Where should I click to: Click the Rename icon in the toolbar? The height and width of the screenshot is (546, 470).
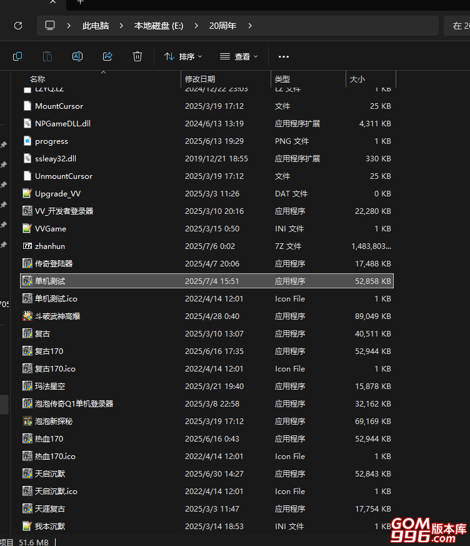77,56
